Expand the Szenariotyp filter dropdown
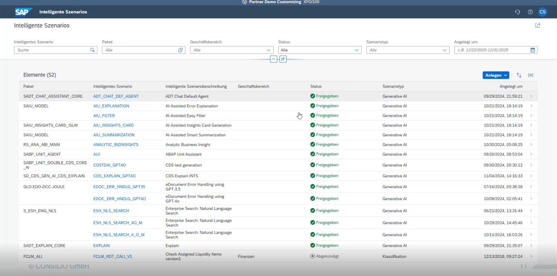 (x=444, y=50)
